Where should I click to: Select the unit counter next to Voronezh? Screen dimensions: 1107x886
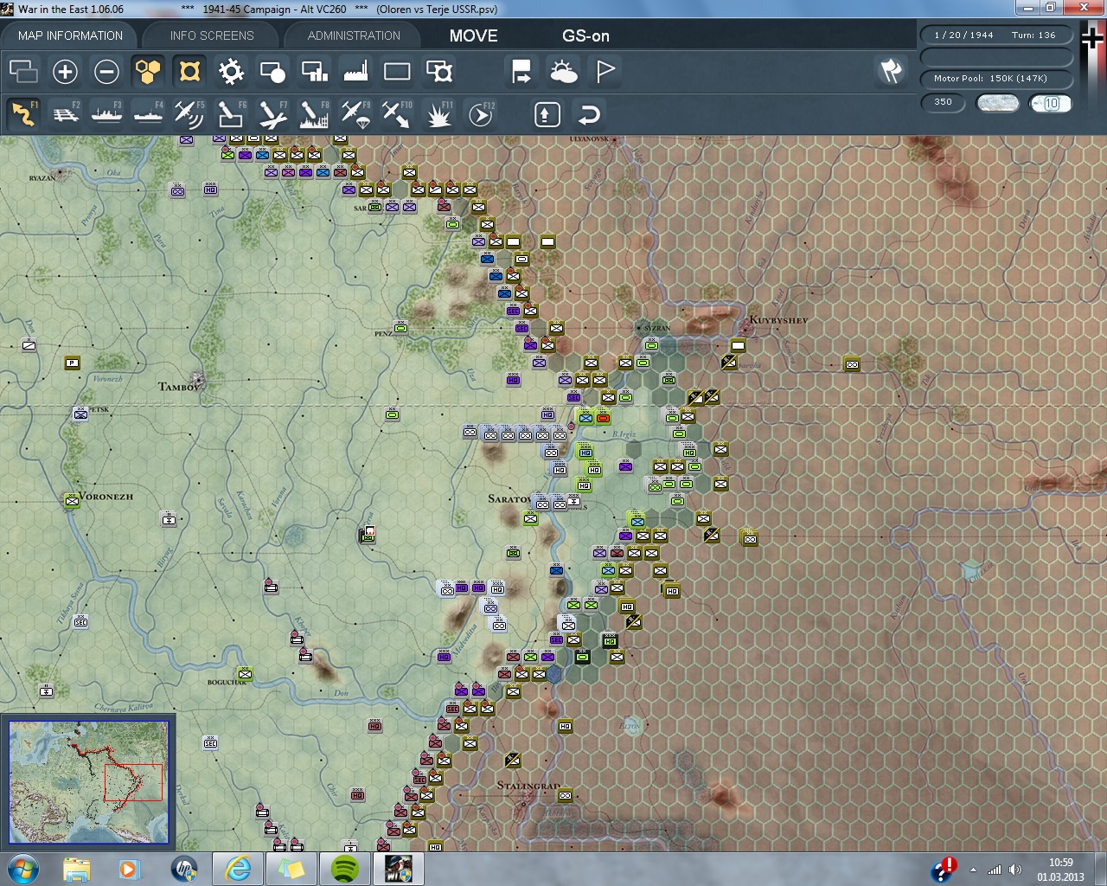click(x=72, y=500)
